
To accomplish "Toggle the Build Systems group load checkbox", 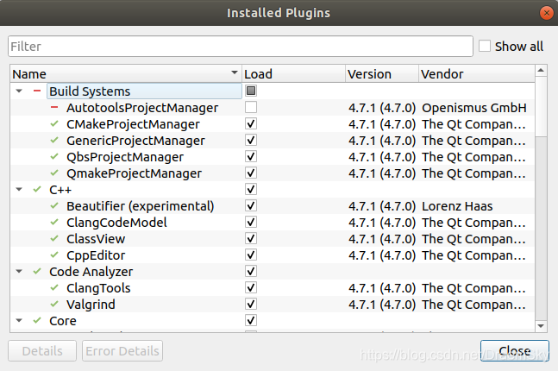I will click(251, 91).
